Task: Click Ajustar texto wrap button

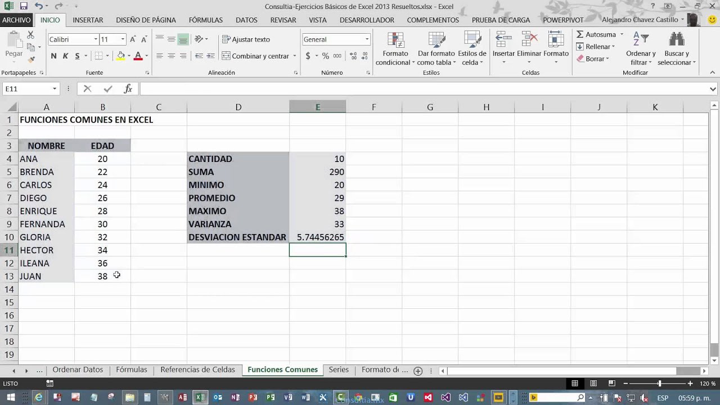Action: click(x=246, y=39)
